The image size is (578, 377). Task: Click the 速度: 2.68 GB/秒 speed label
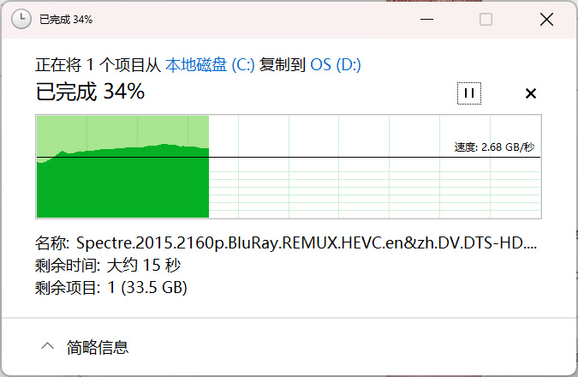click(494, 147)
